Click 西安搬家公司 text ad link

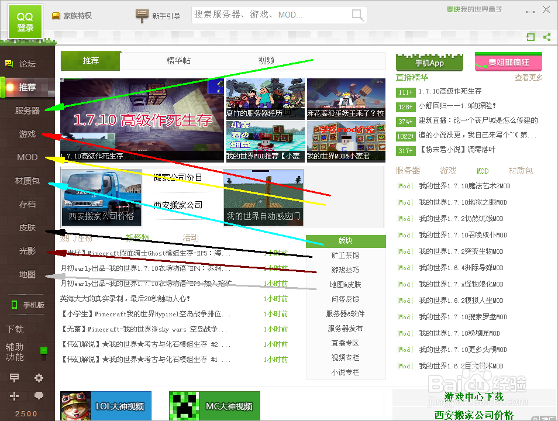[178, 205]
